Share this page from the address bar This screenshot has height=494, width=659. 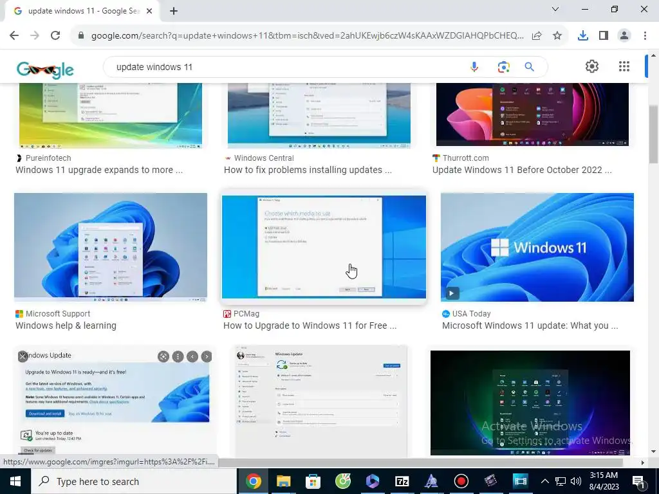[x=537, y=36]
